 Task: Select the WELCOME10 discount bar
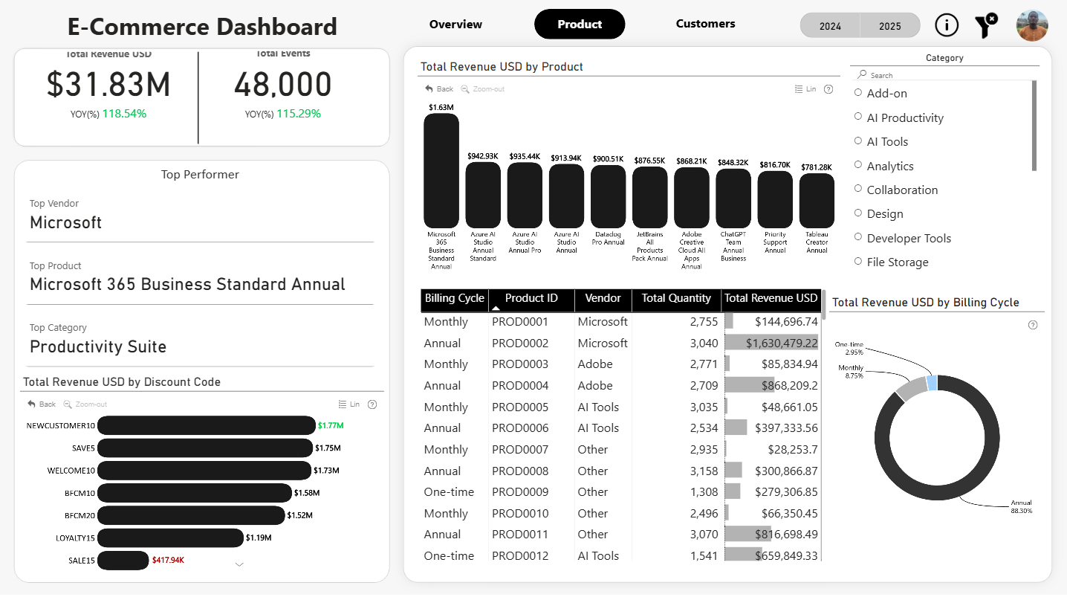tap(204, 471)
